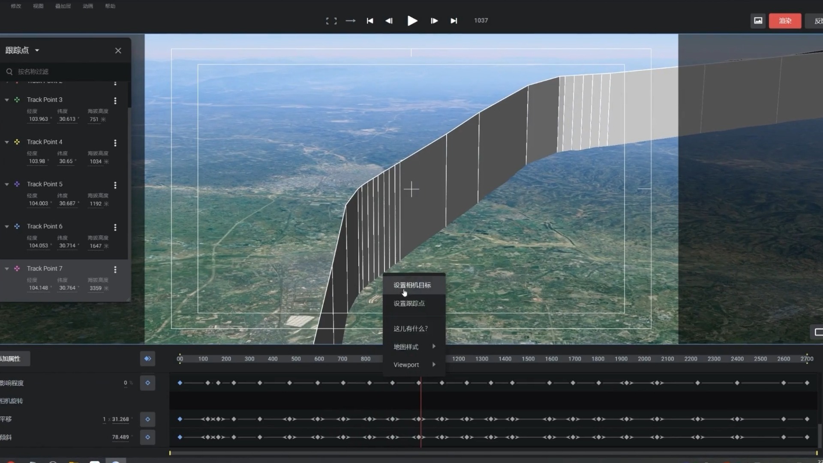Screen dimensions: 823x463
Task: Expand the Viewport submenu
Action: tap(414, 365)
